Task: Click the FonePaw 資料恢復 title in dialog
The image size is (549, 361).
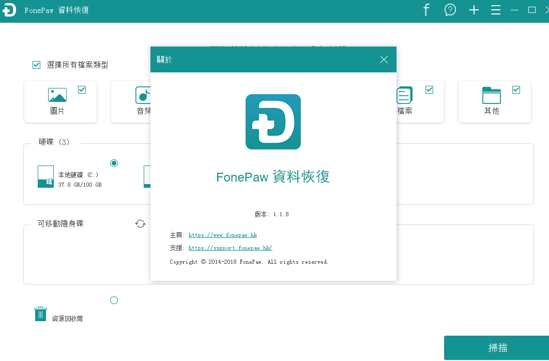Action: [273, 176]
